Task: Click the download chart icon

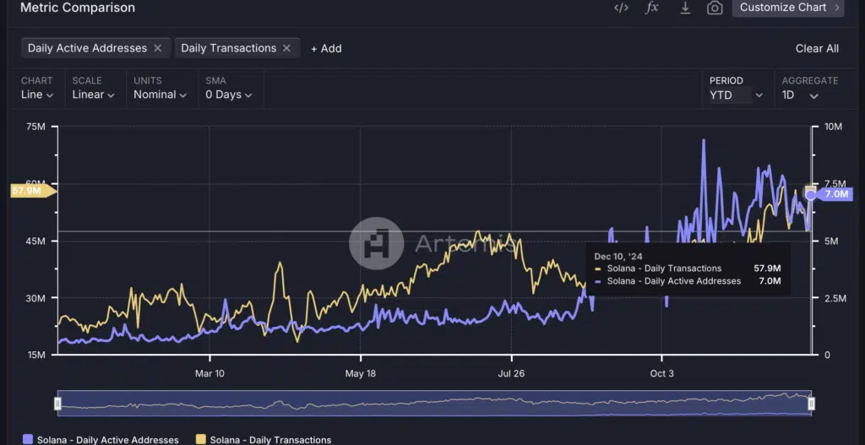Action: 685,8
